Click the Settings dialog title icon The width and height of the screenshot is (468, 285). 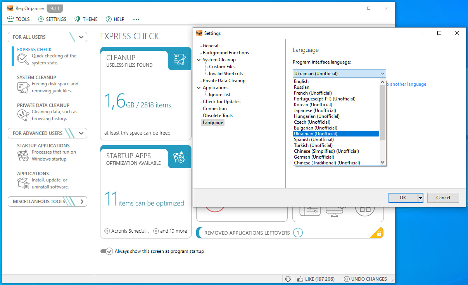199,33
